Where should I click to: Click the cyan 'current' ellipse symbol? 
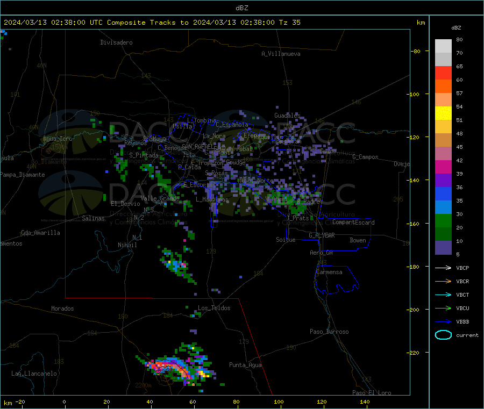443,335
